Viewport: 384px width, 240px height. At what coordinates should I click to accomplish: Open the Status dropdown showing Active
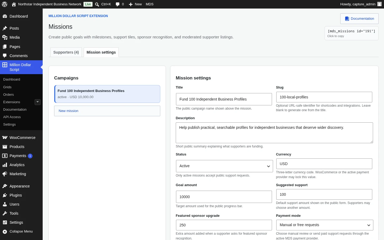pos(225,166)
